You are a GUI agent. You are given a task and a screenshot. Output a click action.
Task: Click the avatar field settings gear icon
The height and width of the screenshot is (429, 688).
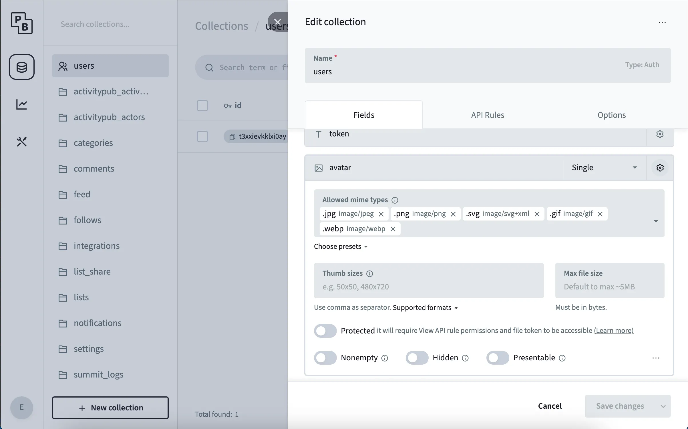point(660,168)
